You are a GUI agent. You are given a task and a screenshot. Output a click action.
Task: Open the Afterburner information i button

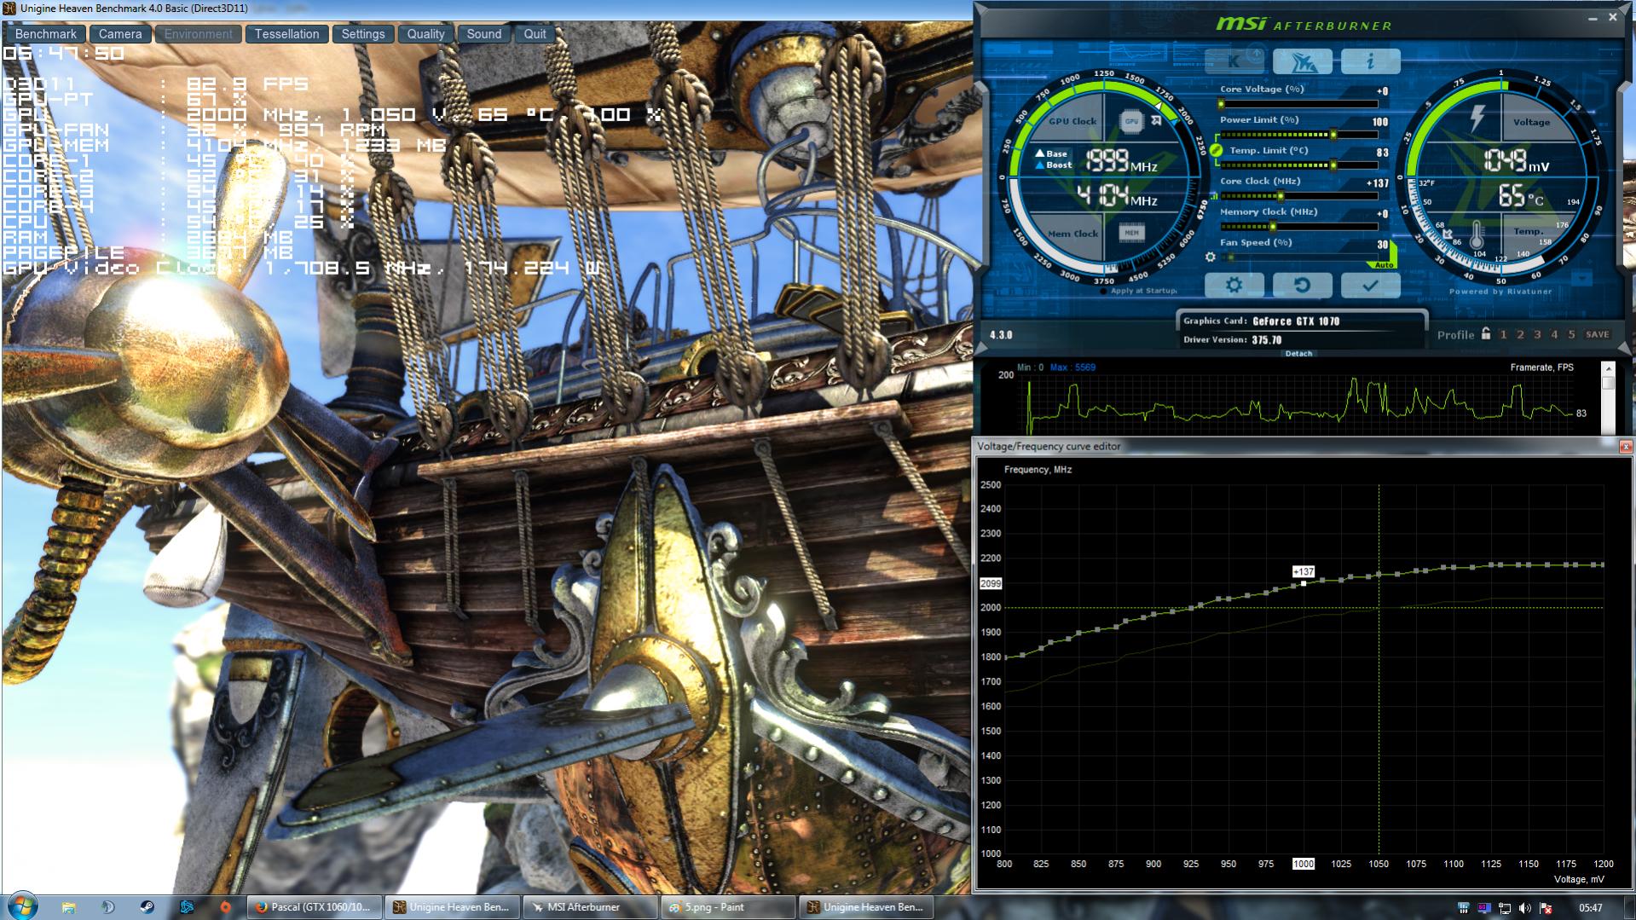point(1370,61)
